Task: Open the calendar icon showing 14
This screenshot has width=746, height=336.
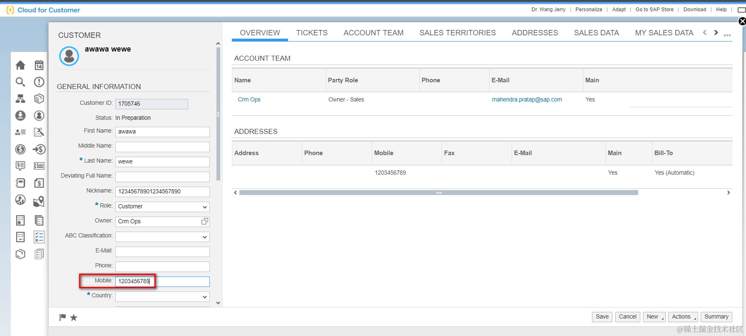Action: (x=39, y=65)
